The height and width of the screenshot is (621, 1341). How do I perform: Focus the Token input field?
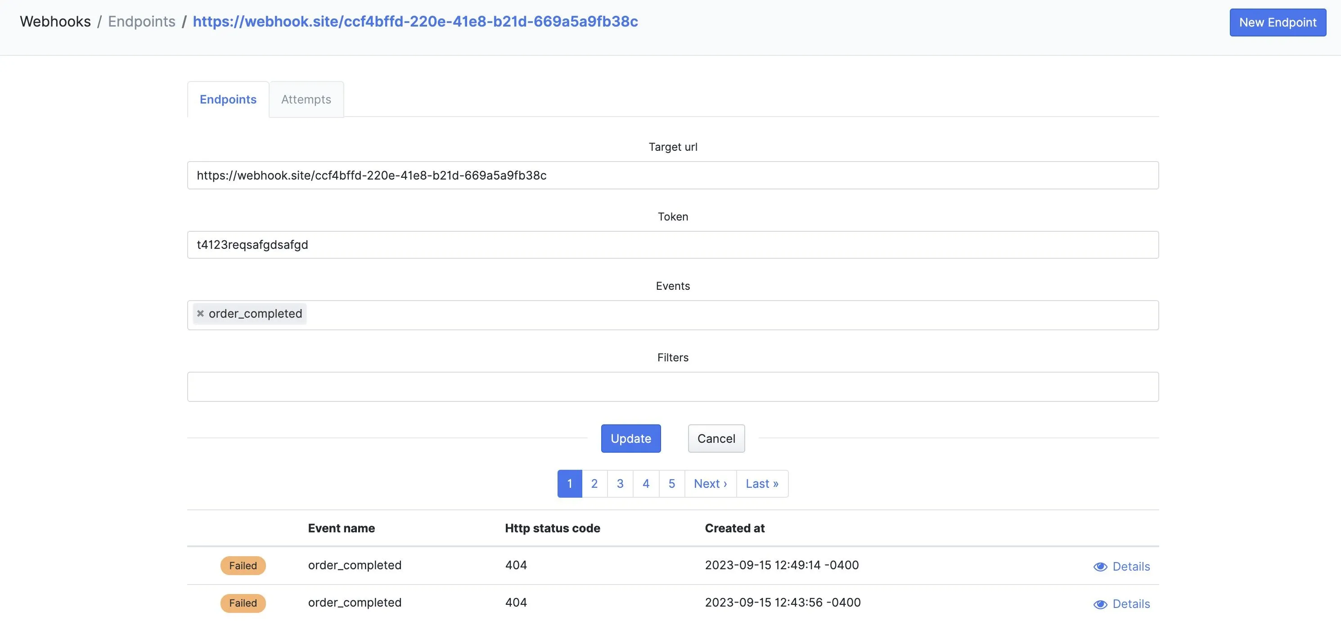click(x=673, y=245)
